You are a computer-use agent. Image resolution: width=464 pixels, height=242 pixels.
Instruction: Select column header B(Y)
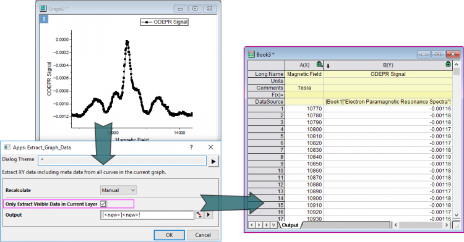388,65
